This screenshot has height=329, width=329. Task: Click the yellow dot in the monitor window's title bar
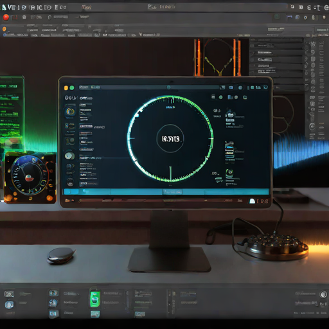66,87
